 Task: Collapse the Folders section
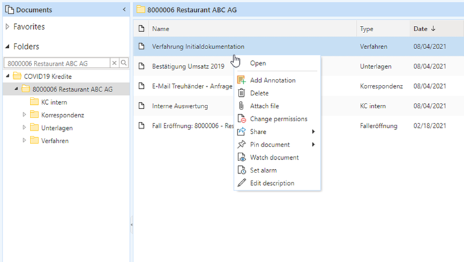tap(8, 46)
